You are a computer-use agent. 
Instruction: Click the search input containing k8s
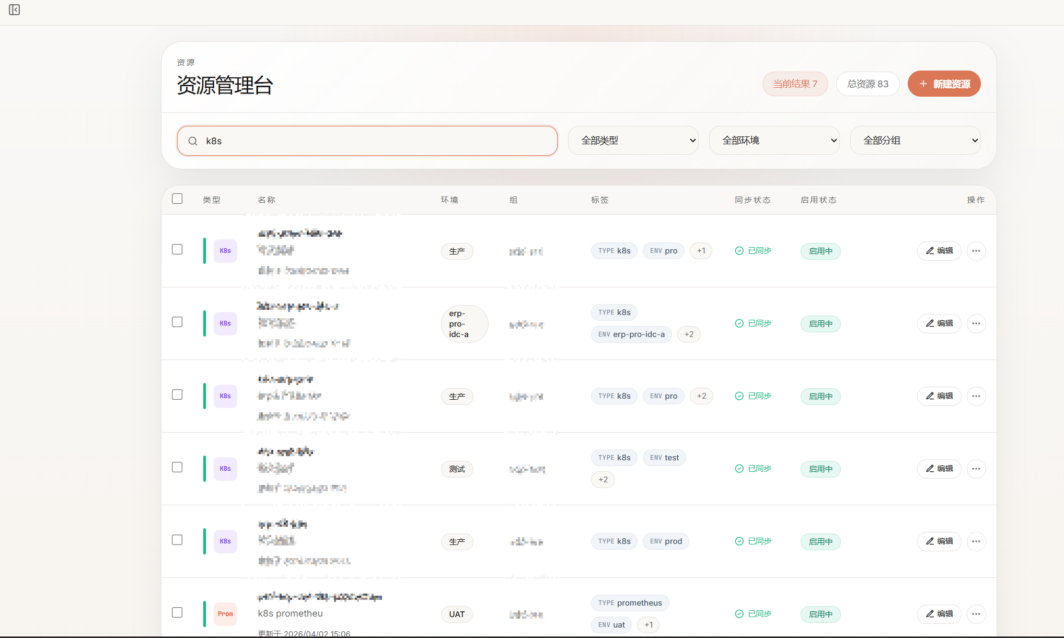[x=366, y=141]
